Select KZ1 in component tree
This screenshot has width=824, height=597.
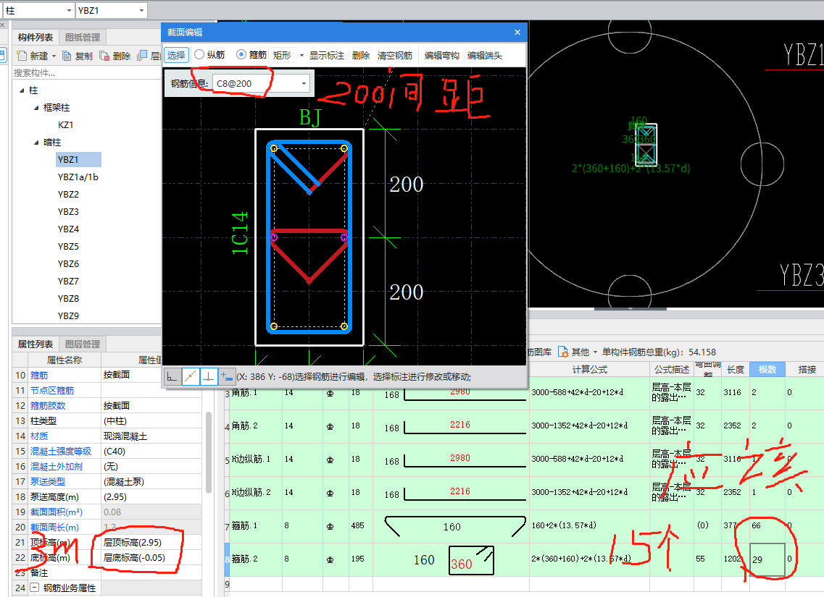tap(66, 125)
